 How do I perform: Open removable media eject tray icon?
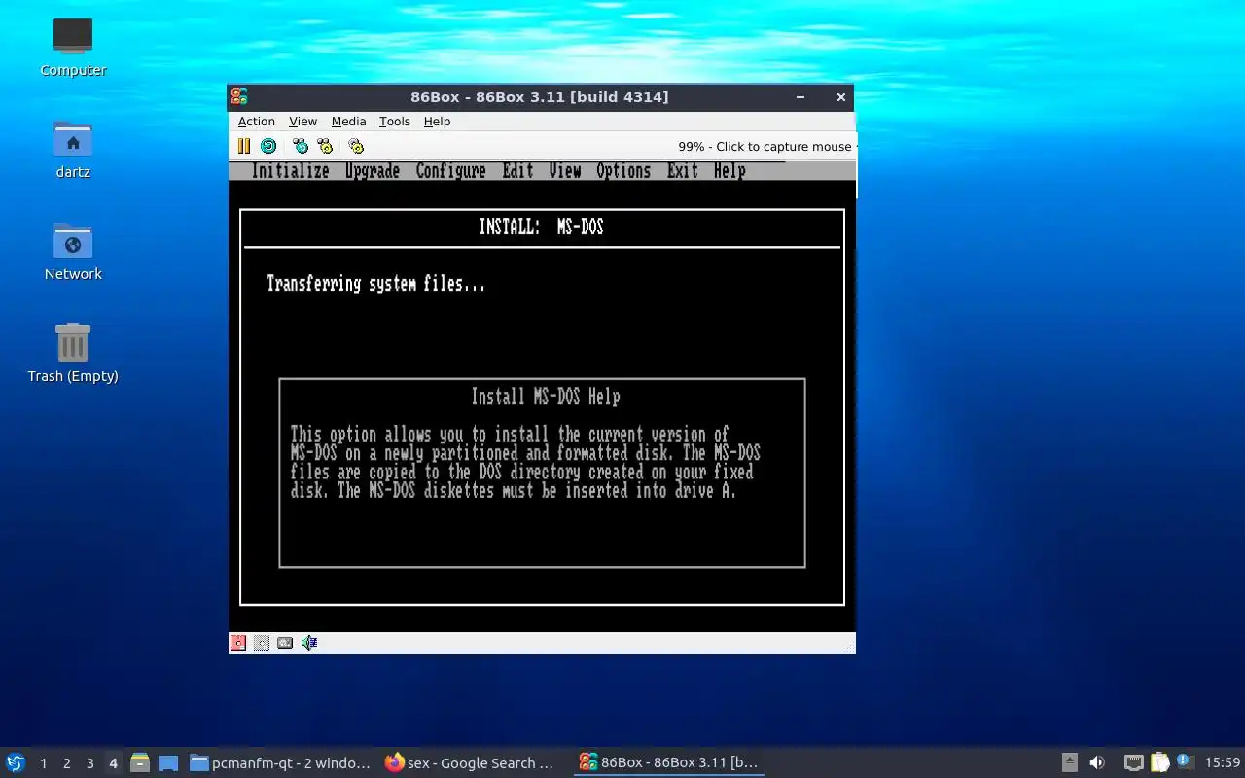pos(1070,763)
